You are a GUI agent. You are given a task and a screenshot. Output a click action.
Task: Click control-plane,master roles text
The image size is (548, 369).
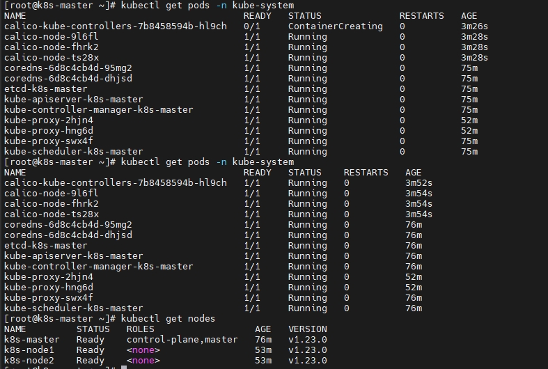182,340
